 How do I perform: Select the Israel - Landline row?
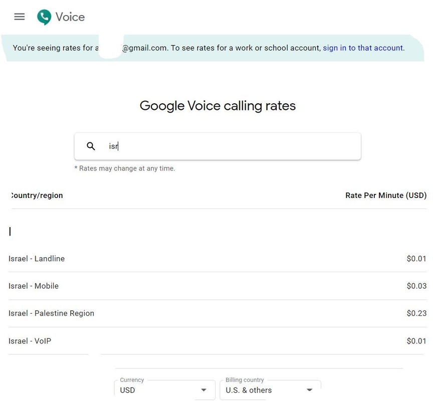pos(218,259)
